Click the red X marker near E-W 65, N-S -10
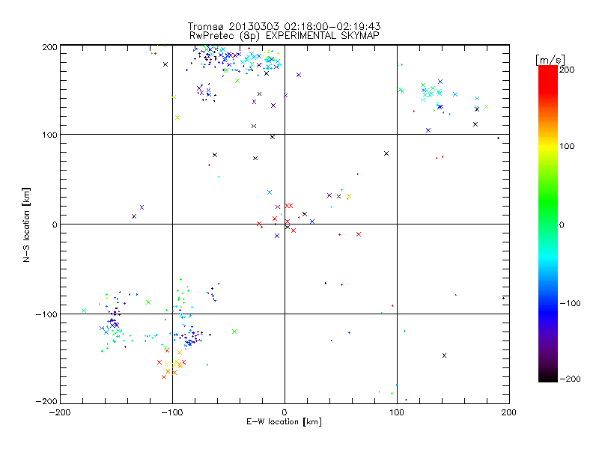The image size is (599, 449). 359,234
